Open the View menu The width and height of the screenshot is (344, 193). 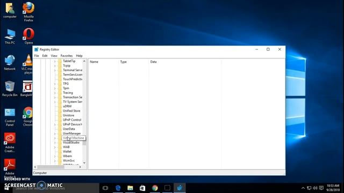(54, 56)
